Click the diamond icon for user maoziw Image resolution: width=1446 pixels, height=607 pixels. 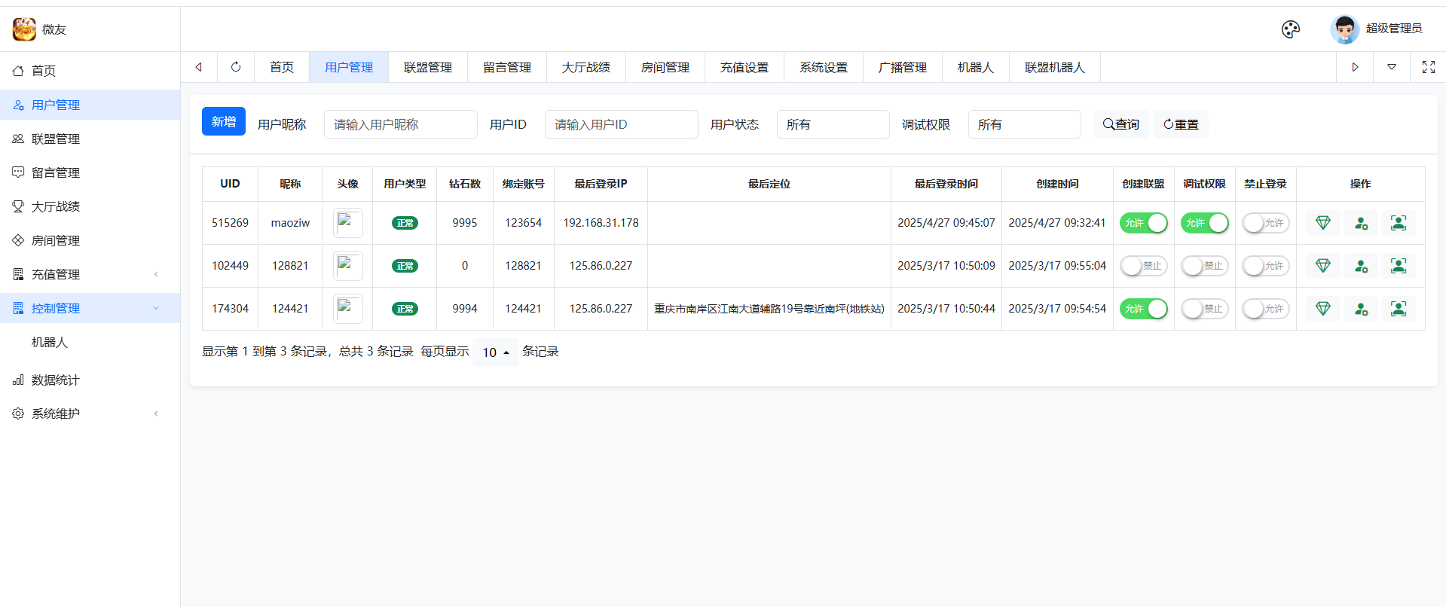1322,223
